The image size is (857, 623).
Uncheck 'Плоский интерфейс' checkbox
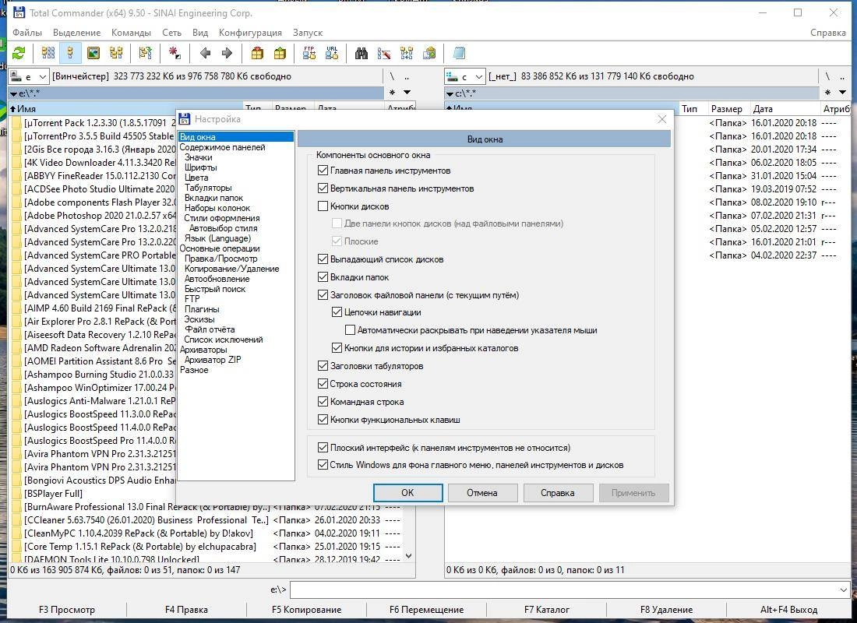(x=323, y=448)
